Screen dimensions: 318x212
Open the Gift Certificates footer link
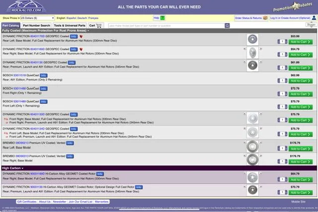(x=27, y=202)
